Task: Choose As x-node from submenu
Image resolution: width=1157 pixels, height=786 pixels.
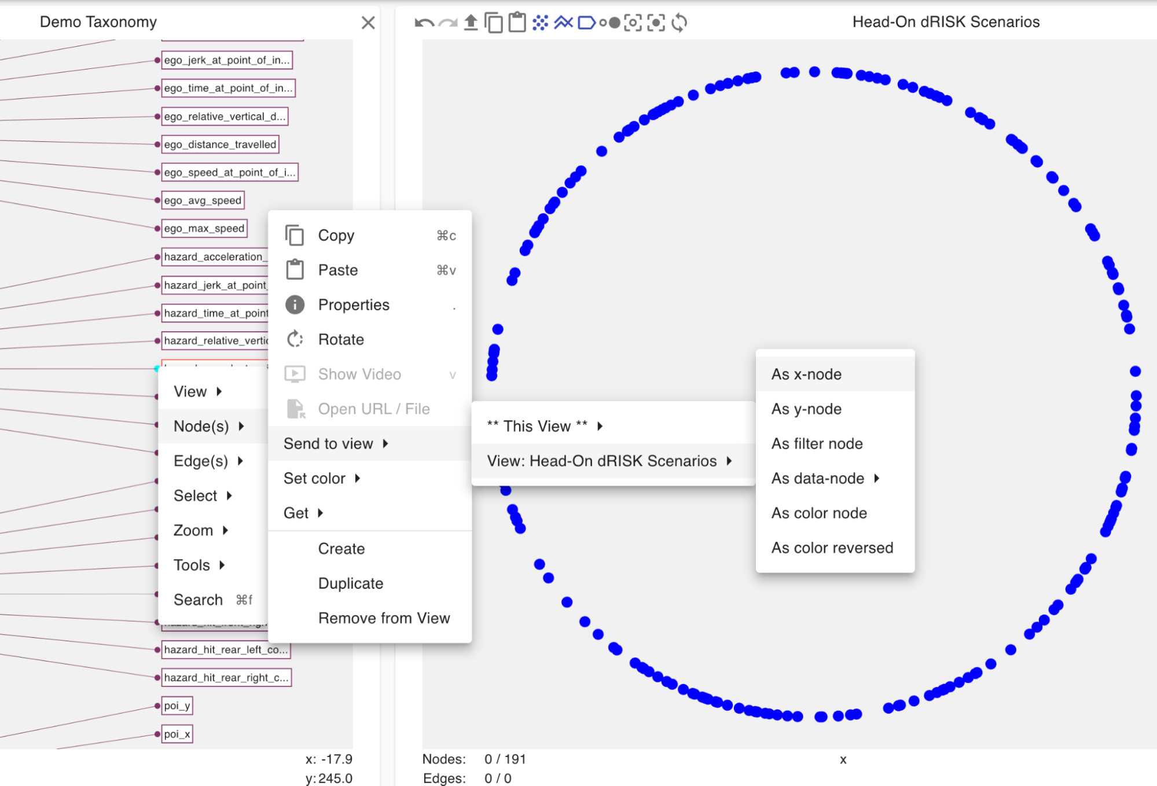Action: click(x=806, y=374)
